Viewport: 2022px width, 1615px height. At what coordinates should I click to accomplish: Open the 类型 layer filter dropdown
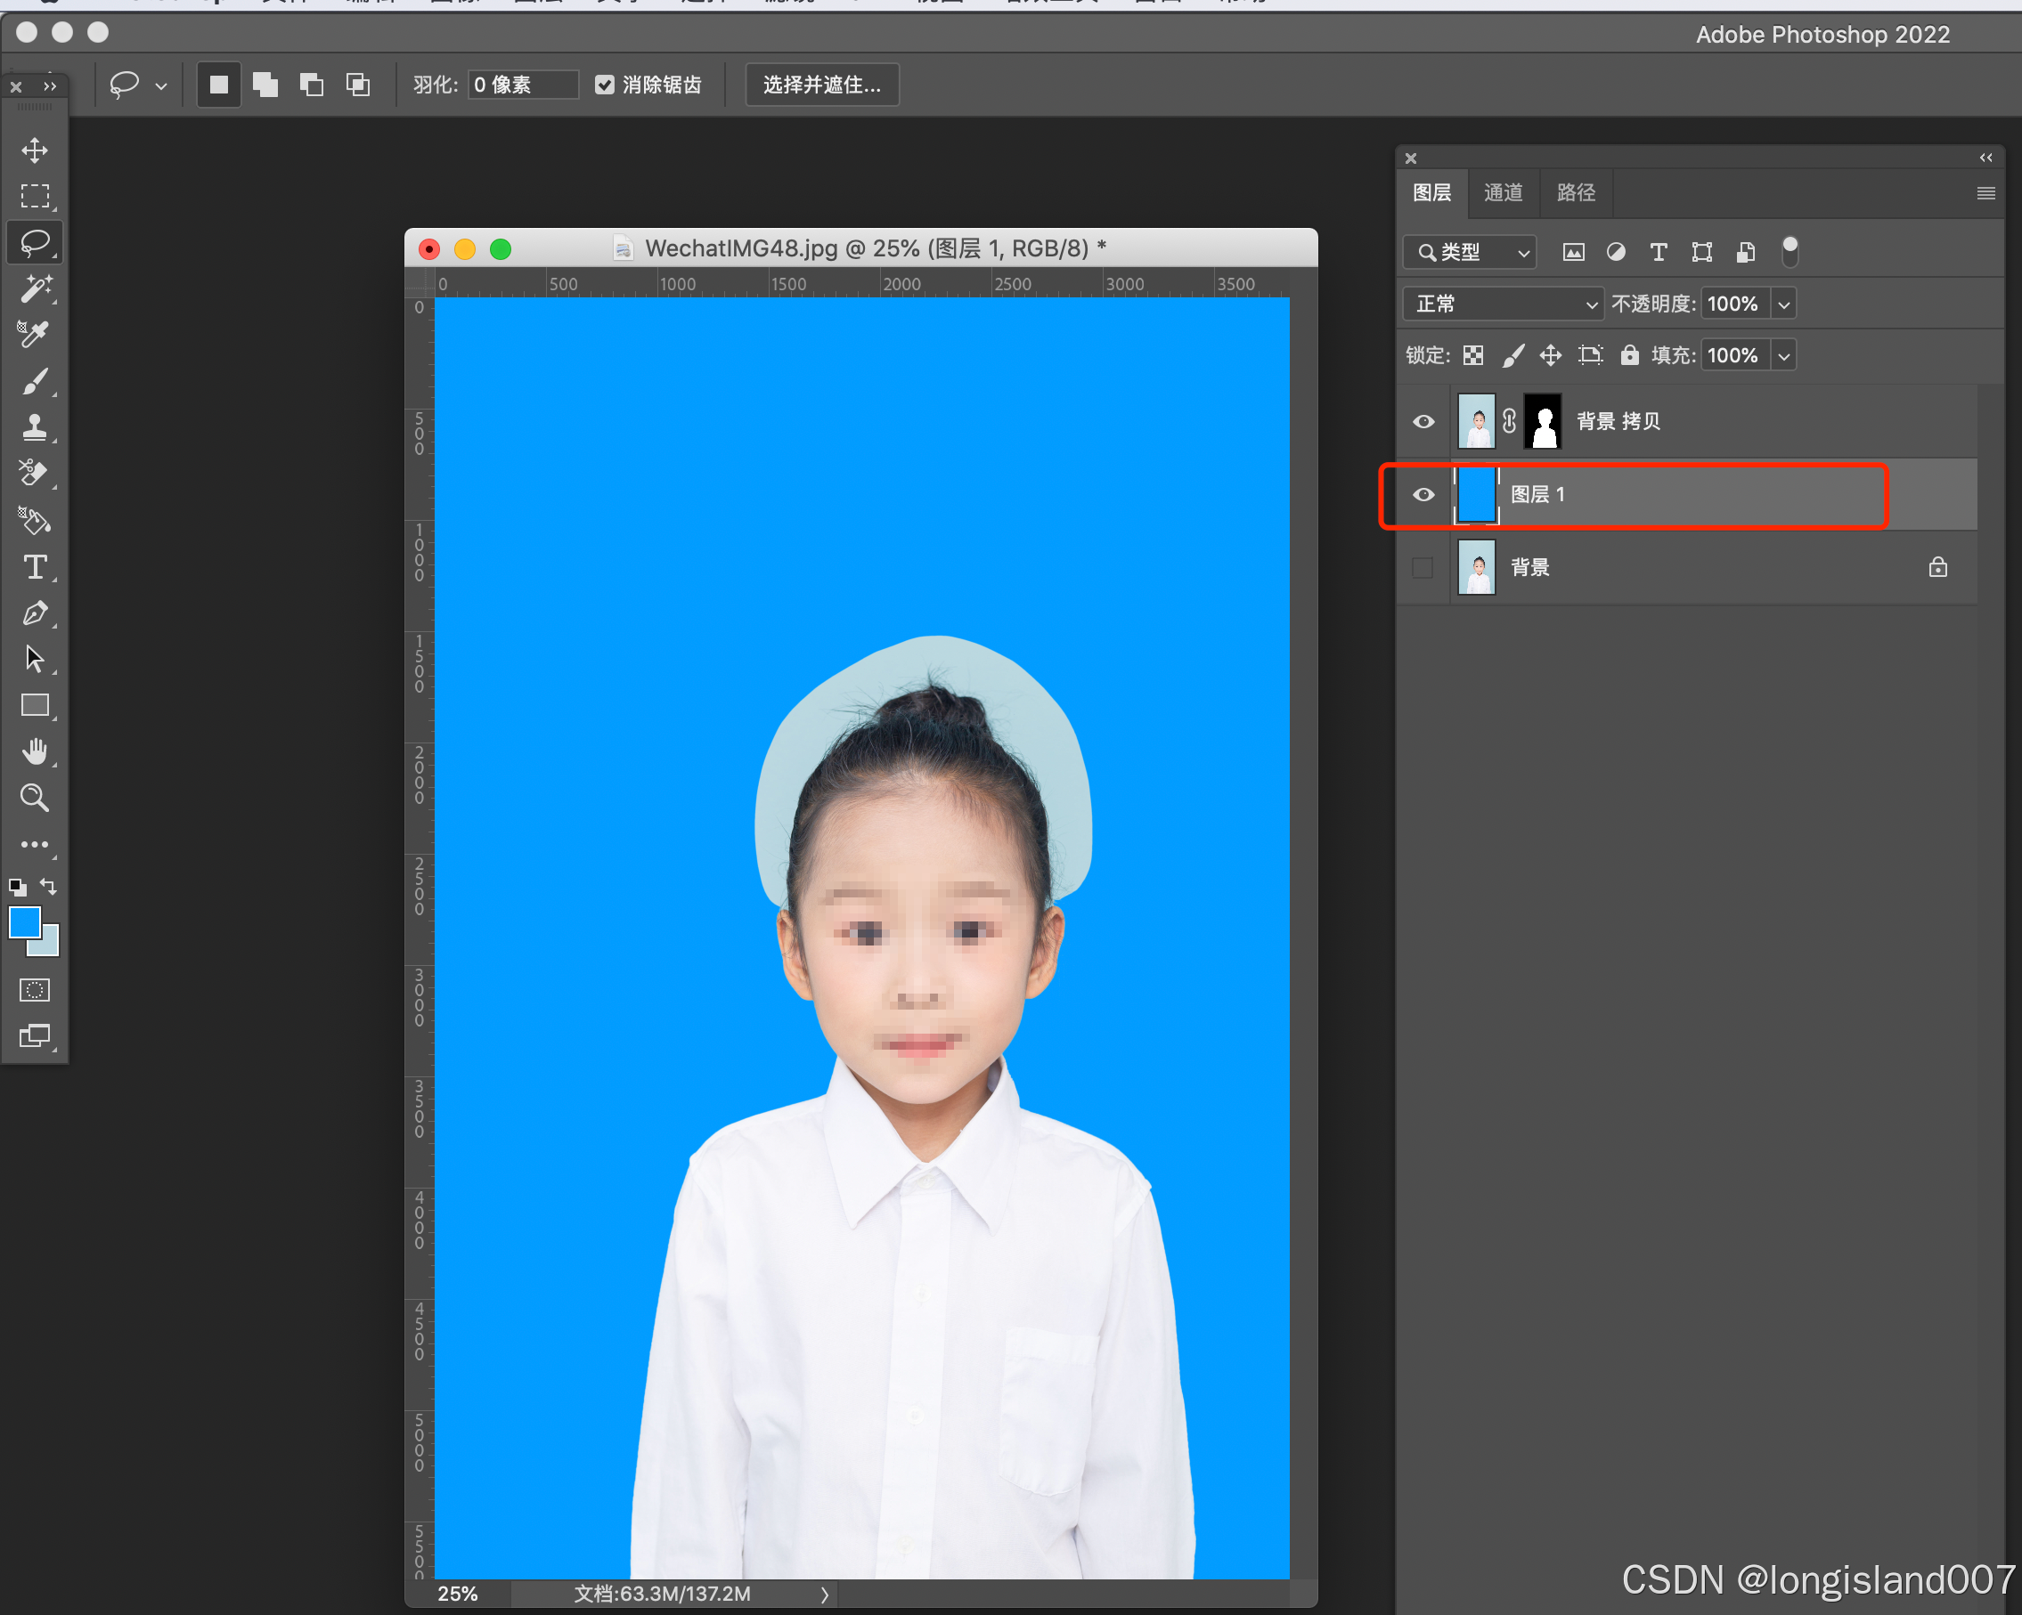coord(1470,252)
